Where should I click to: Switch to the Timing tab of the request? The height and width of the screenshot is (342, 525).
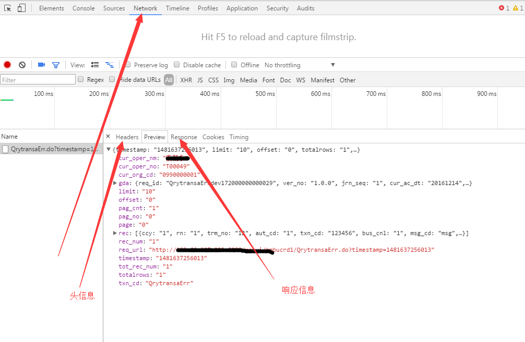pyautogui.click(x=239, y=137)
